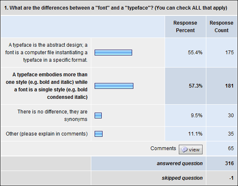Click the view comments button
238x186 pixels.
tap(190, 149)
